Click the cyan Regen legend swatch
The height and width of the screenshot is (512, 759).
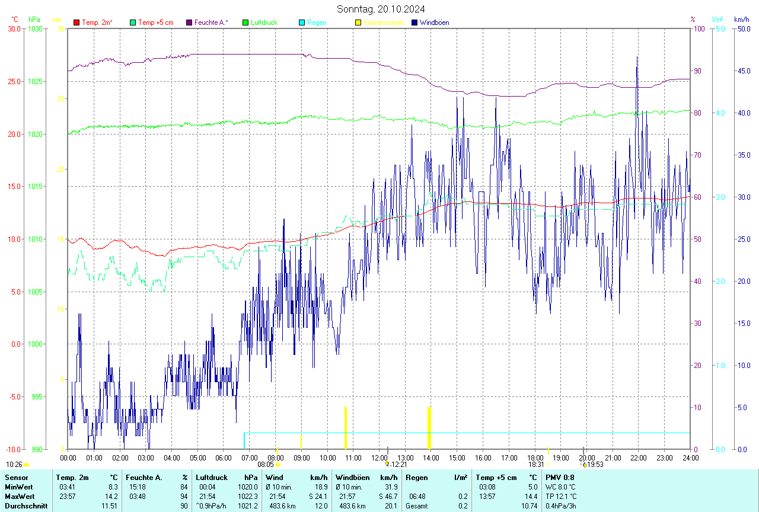click(302, 23)
